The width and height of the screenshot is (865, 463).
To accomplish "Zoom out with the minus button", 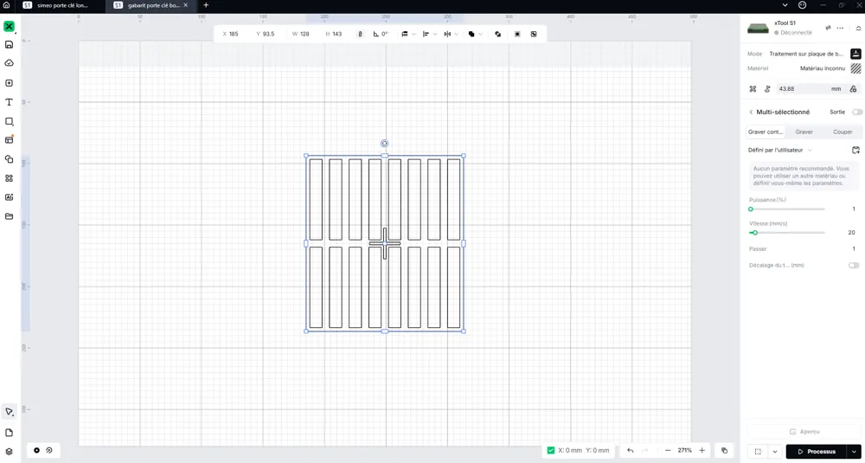I will point(668,450).
